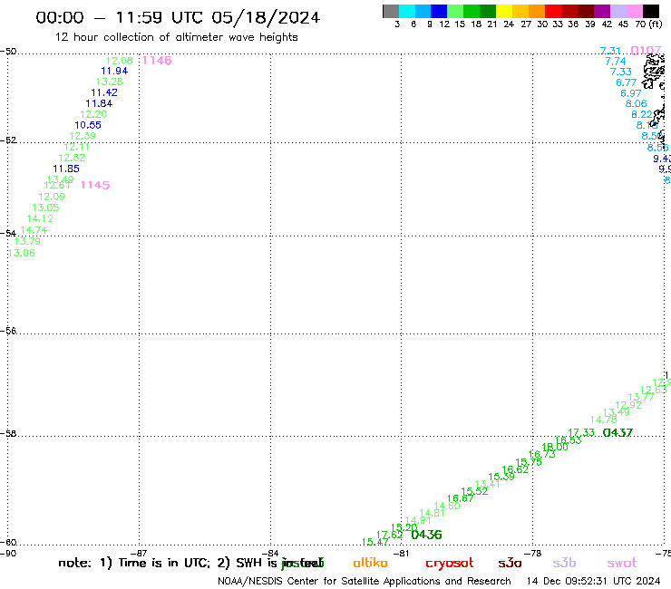Click the 17.33 wave height value
Image resolution: width=671 pixels, height=589 pixels.
pos(581,432)
